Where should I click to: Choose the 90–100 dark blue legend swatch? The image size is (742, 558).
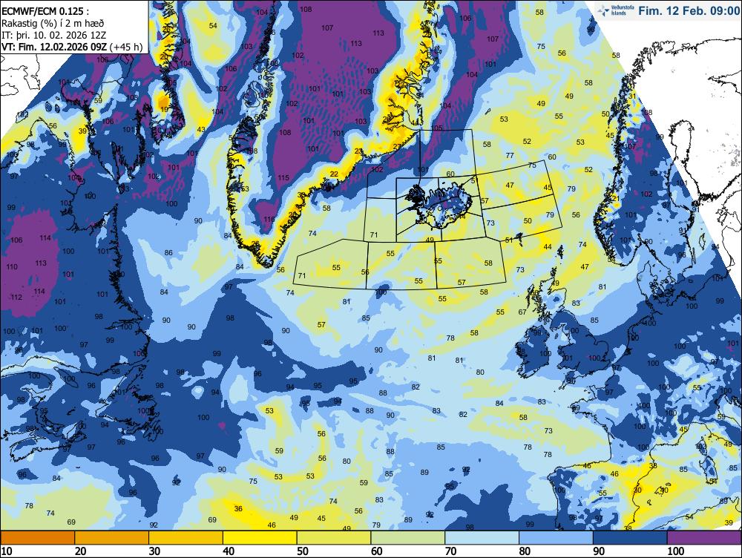[x=630, y=538]
